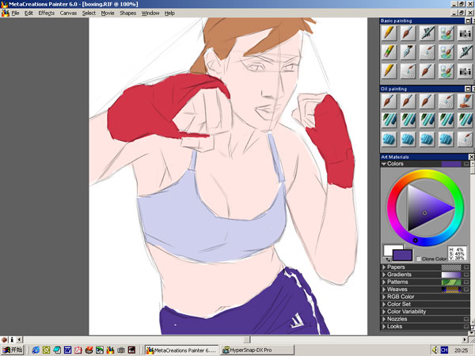This screenshot has height=356, width=475.
Task: Enable the Clone Color checkbox
Action: click(420, 259)
